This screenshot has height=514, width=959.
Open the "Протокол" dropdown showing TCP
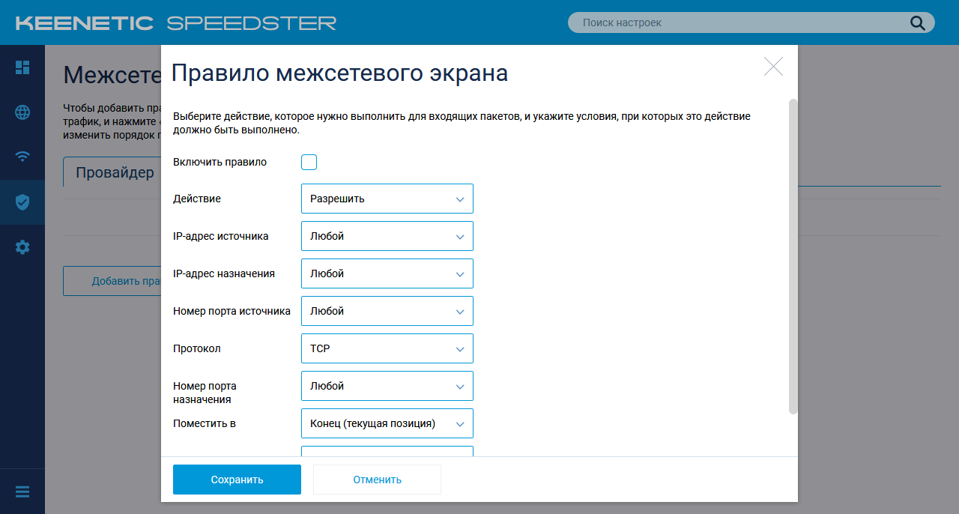click(387, 348)
